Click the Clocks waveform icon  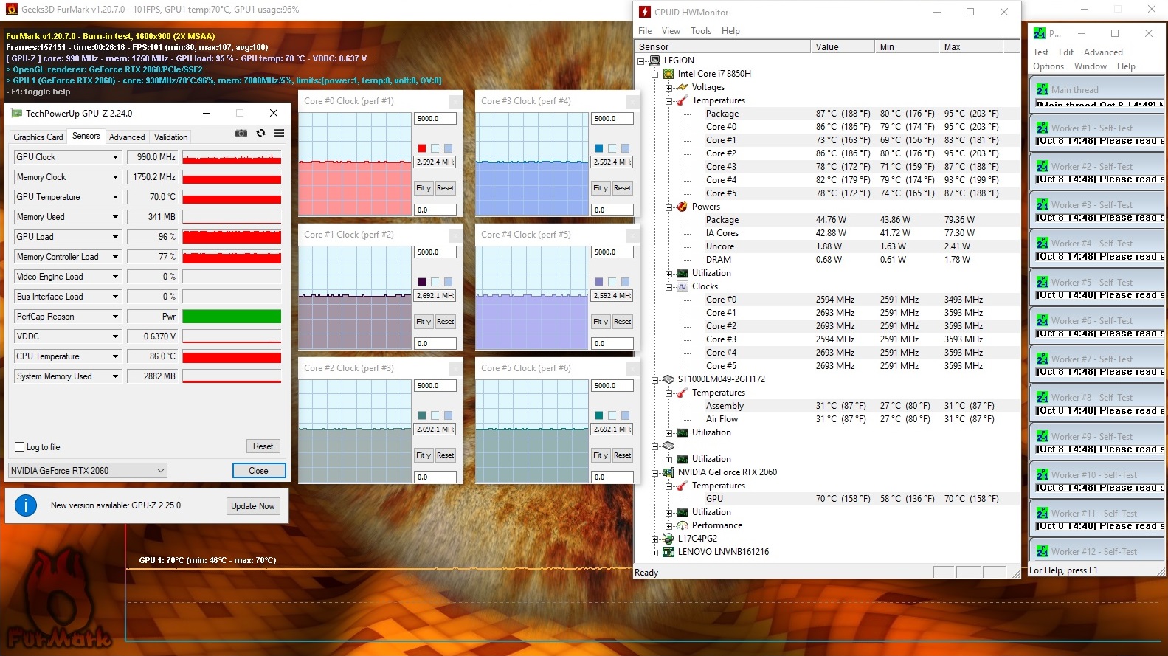[683, 286]
